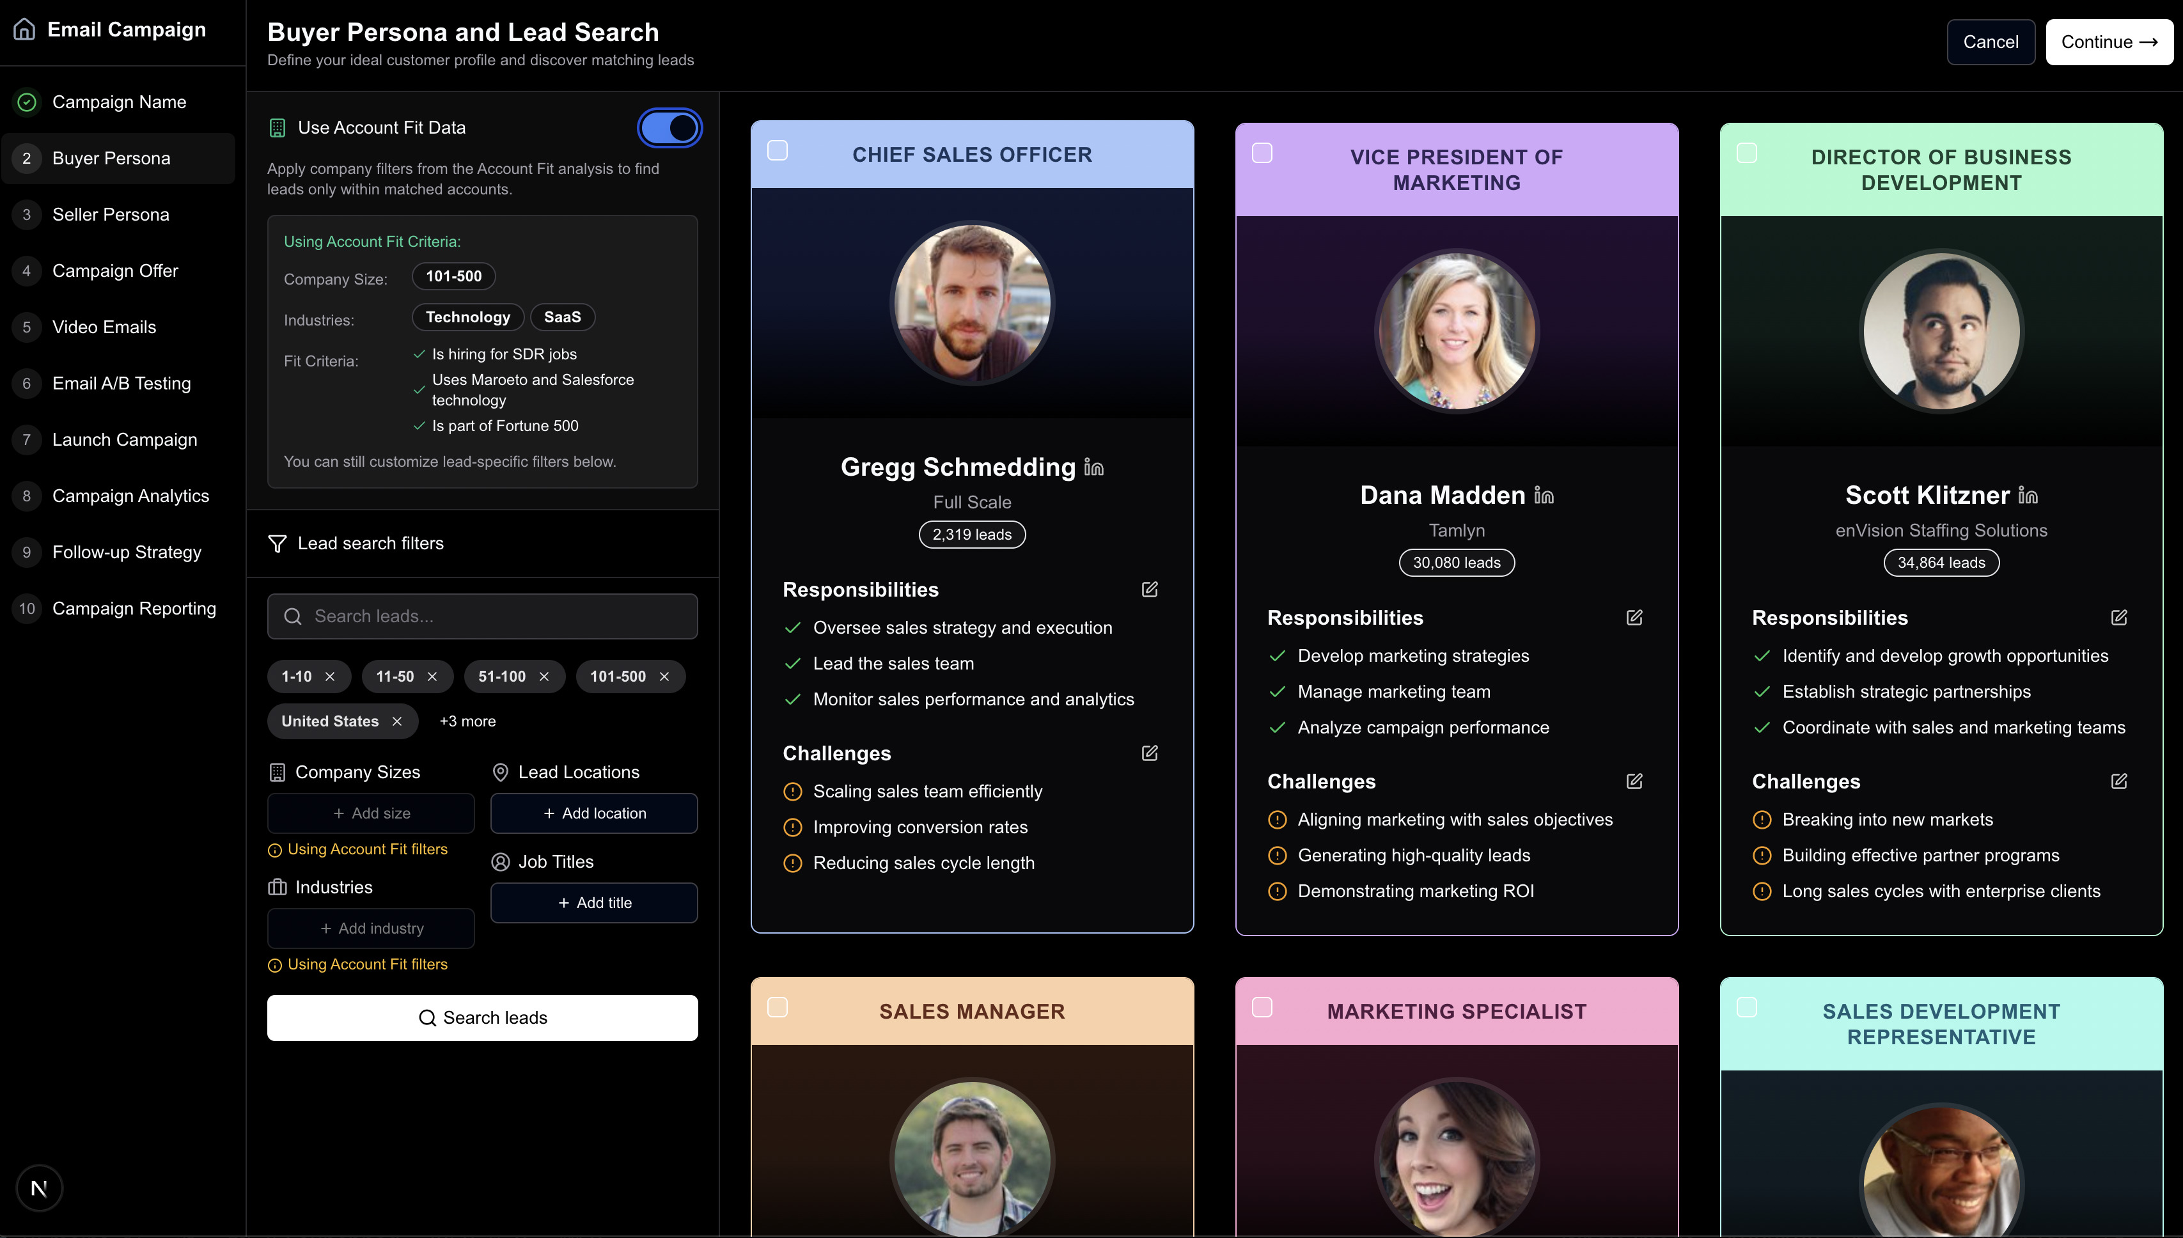Check the Vice President of Marketing card
2183x1238 pixels.
pos(1262,153)
